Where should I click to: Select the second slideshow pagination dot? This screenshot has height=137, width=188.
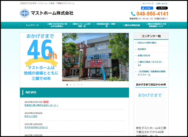[x=71, y=85]
